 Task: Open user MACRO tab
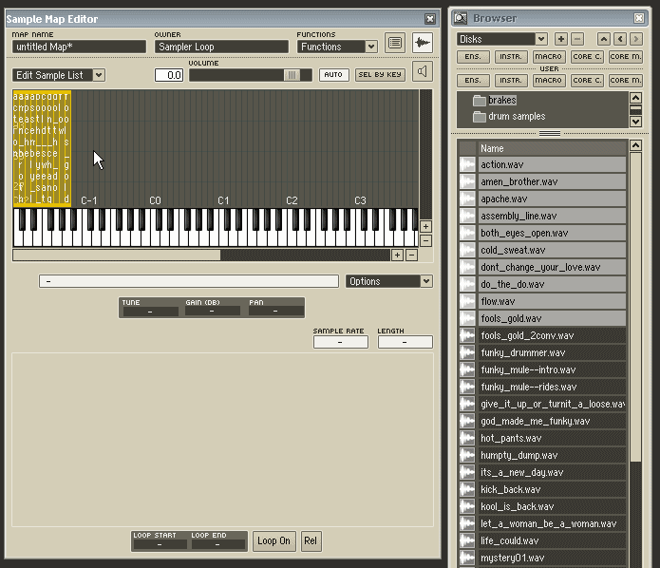(549, 80)
